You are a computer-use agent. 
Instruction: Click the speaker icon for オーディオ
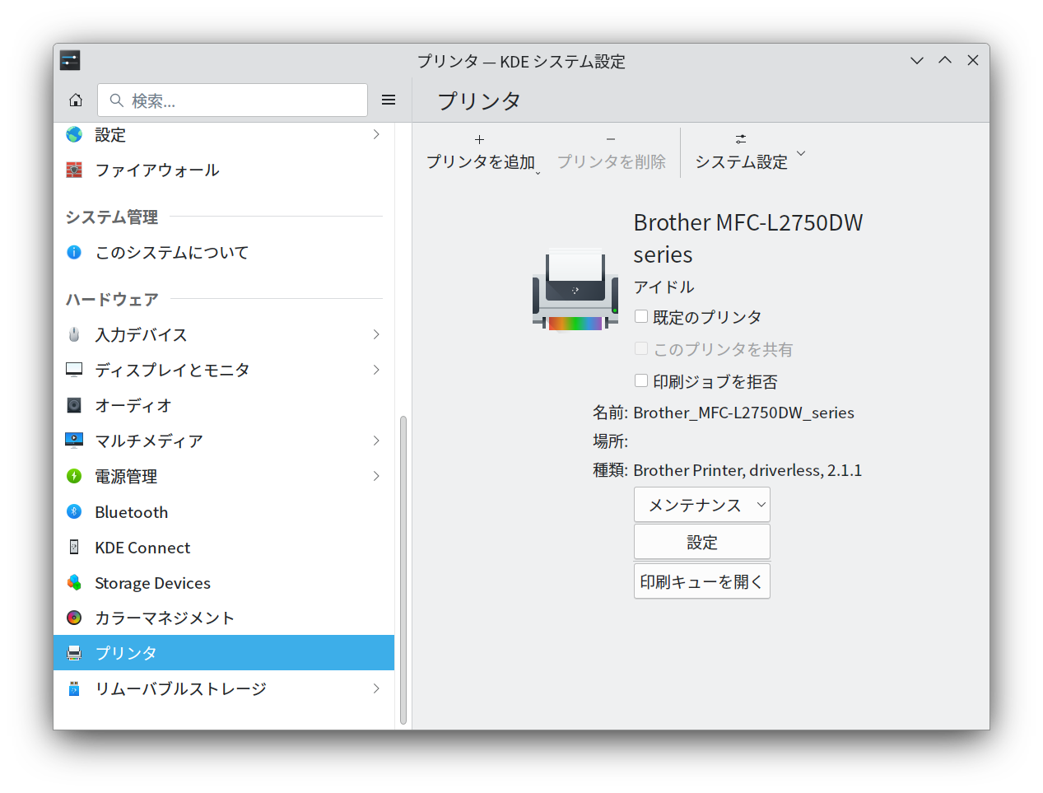click(74, 405)
